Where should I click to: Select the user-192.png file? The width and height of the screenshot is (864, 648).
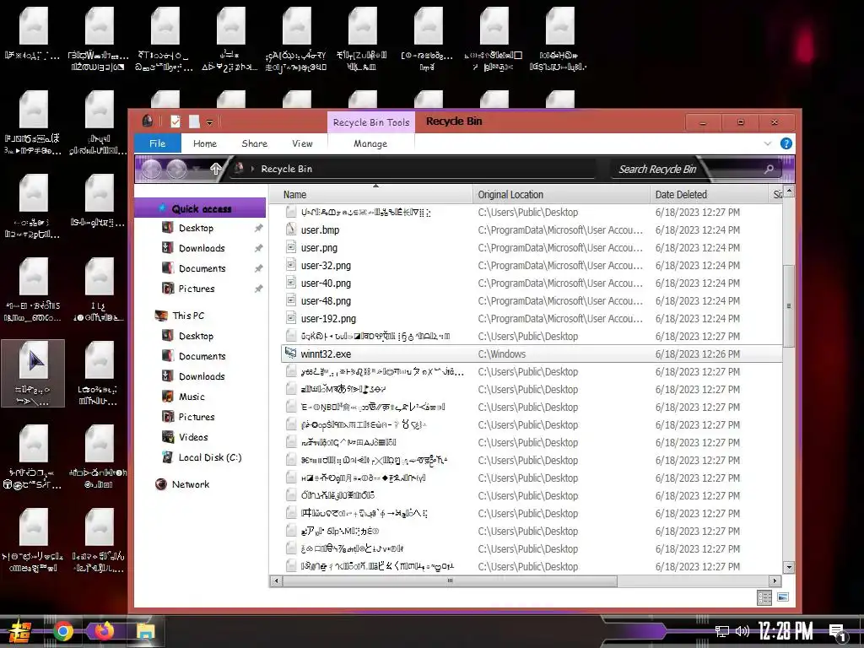(x=328, y=318)
